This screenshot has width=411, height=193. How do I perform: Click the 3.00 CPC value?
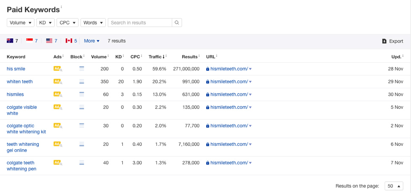(137, 163)
